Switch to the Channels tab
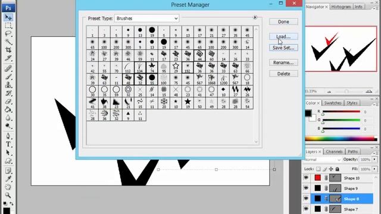 point(334,152)
